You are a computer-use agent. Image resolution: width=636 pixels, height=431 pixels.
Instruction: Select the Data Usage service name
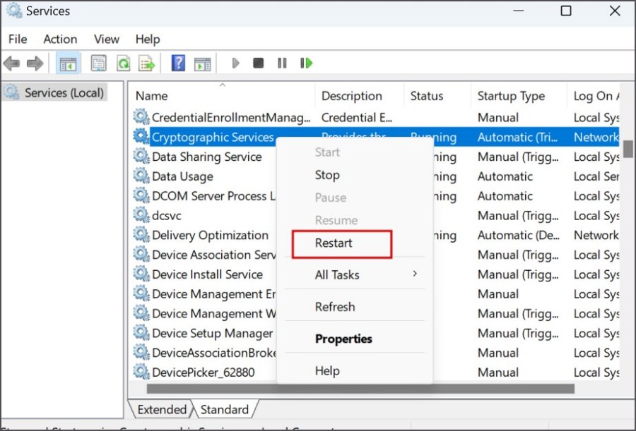click(x=182, y=176)
